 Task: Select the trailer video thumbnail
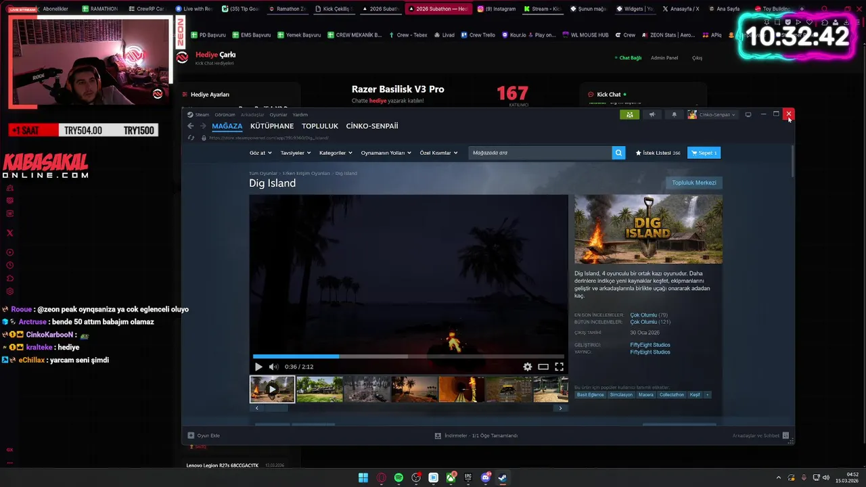(x=272, y=390)
